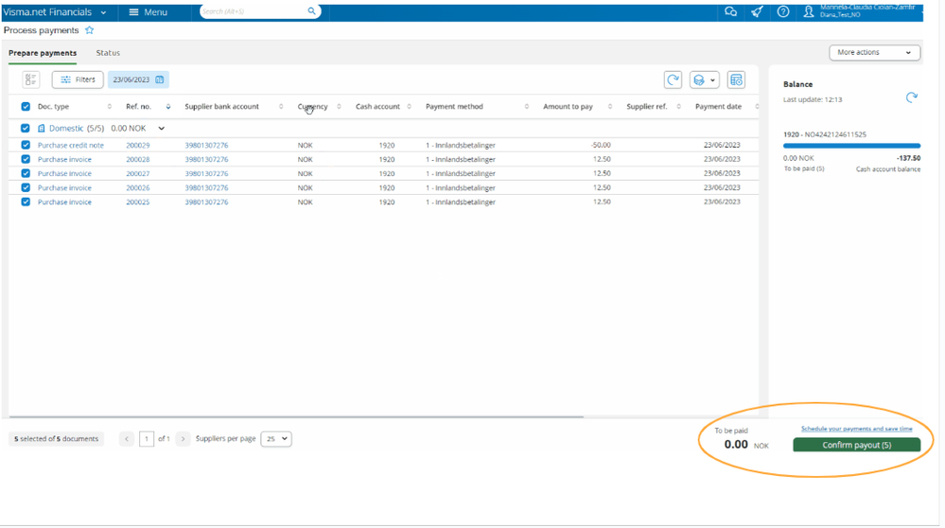945x528 pixels.
Task: Open the chat messages icon in header
Action: coord(730,12)
